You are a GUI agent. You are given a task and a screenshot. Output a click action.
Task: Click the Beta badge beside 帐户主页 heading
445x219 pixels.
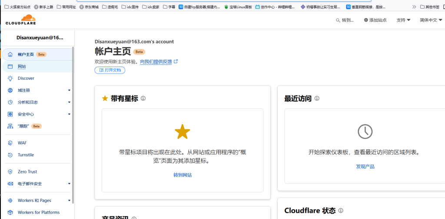click(139, 52)
